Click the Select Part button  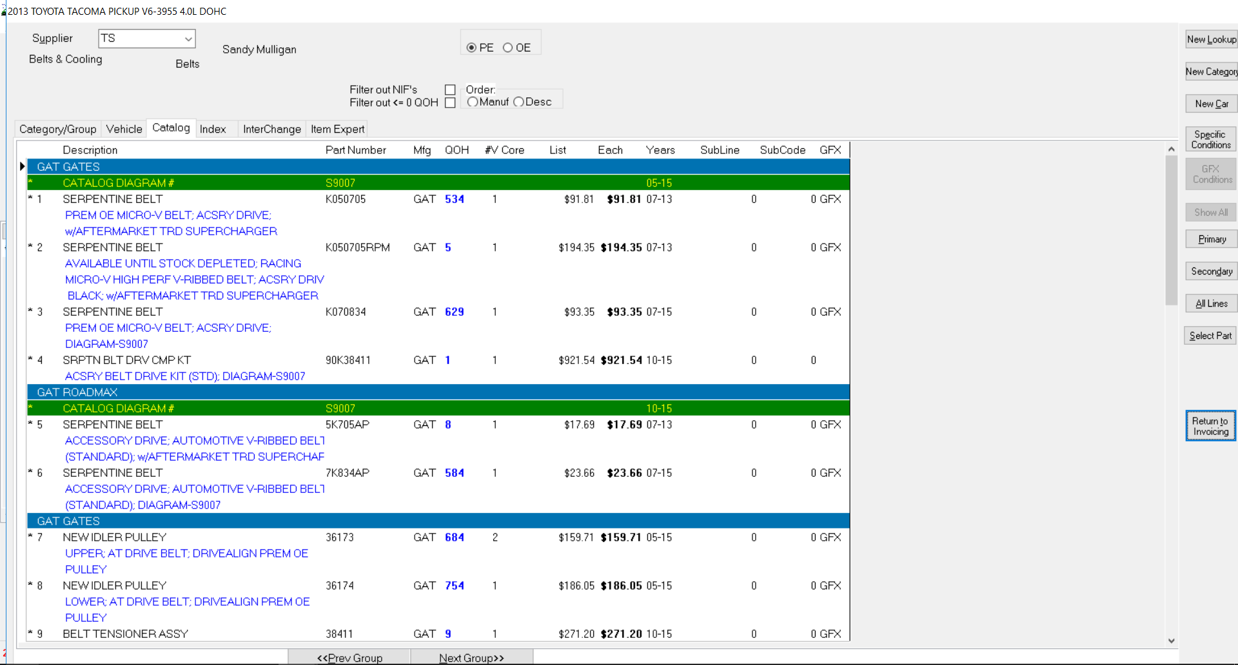[x=1210, y=336]
